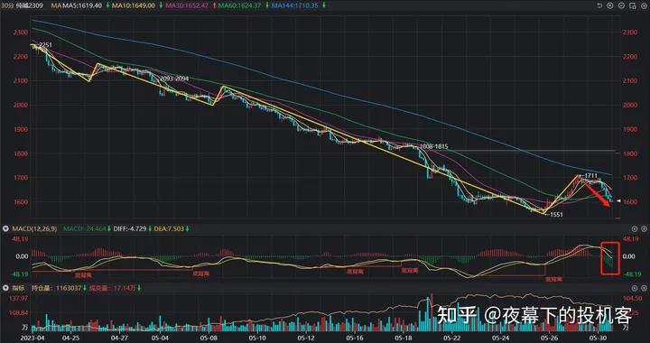The width and height of the screenshot is (650, 343).
Task: Click the 2251 high price label
Action: click(x=46, y=45)
